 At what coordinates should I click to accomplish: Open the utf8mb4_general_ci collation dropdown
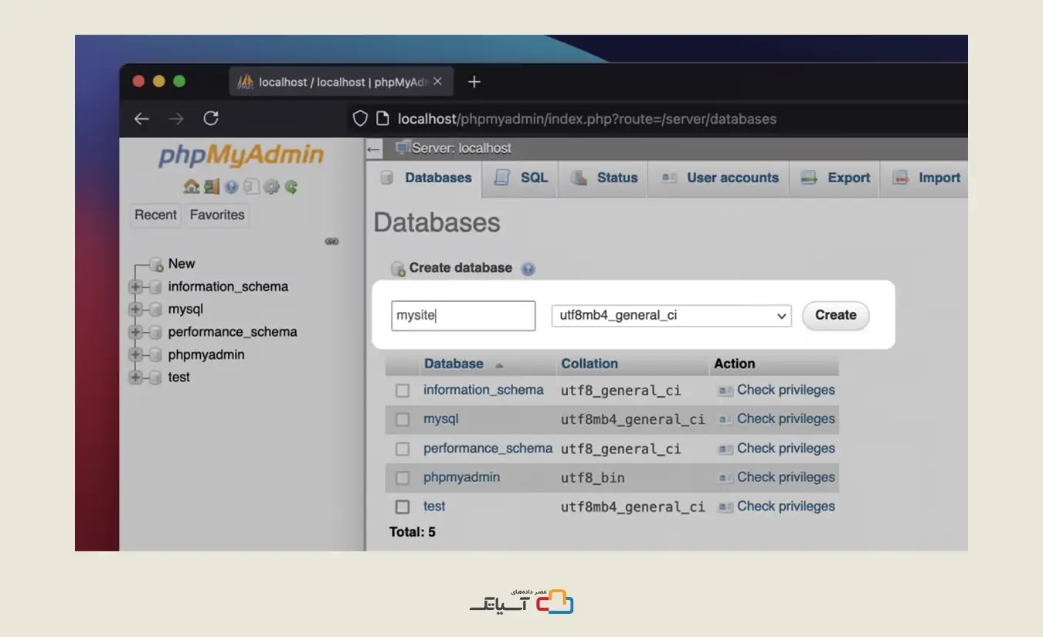(671, 316)
